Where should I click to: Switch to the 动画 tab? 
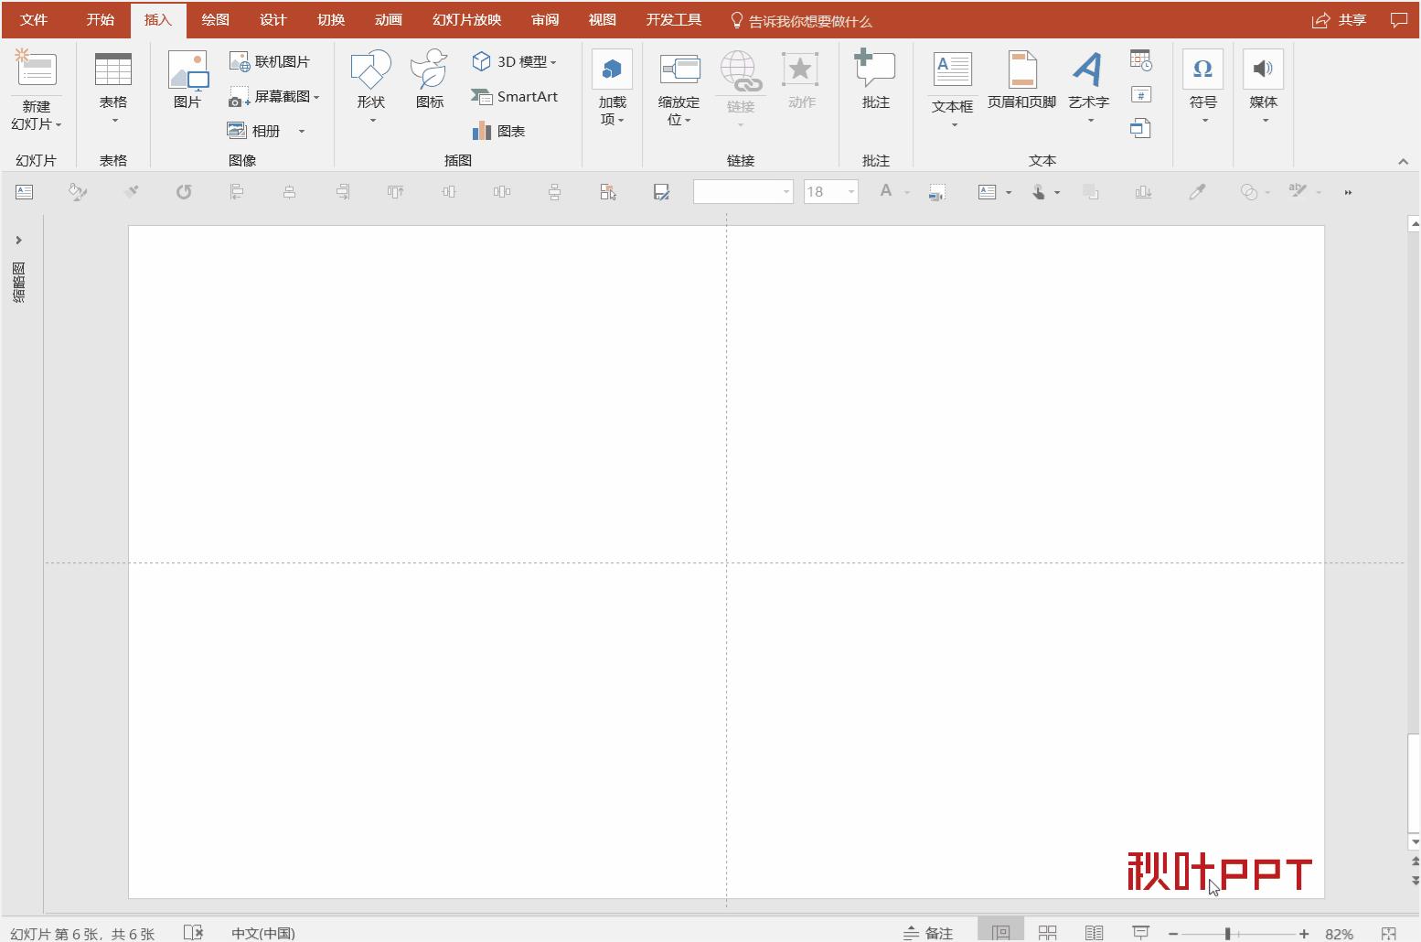tap(388, 20)
